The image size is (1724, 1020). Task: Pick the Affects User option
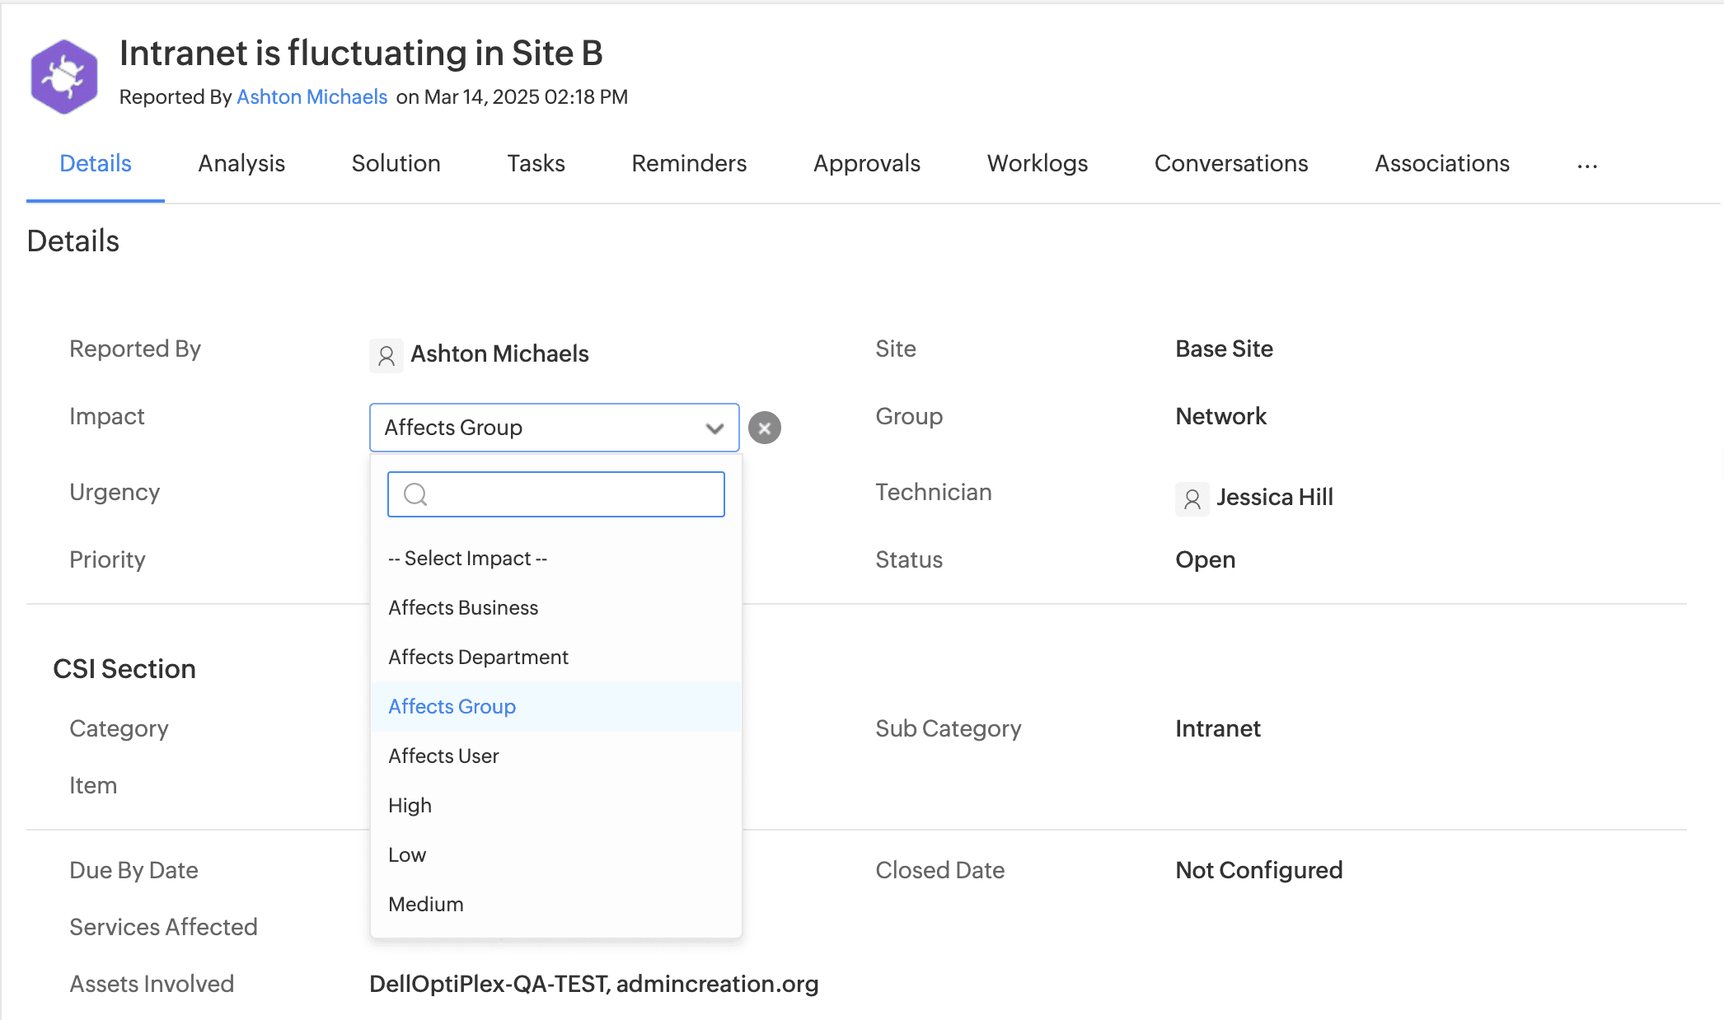443,756
